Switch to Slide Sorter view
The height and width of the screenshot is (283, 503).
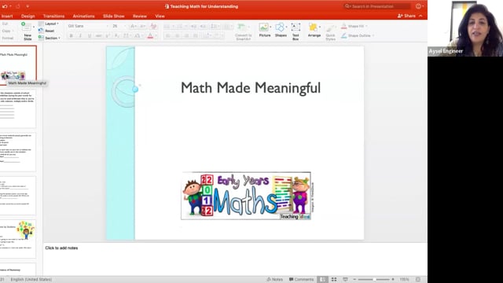point(334,280)
